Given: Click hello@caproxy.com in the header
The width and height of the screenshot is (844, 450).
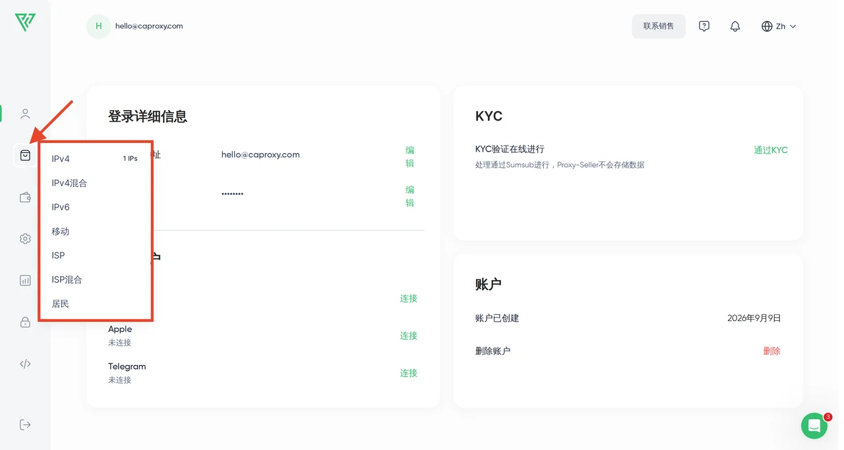Looking at the screenshot, I should point(149,26).
